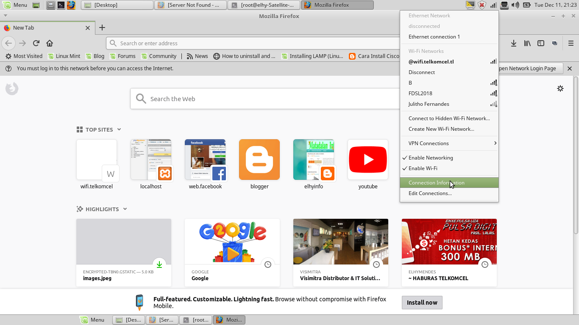
Task: Open Cara Install Cisco bookmark
Action: tap(375, 56)
